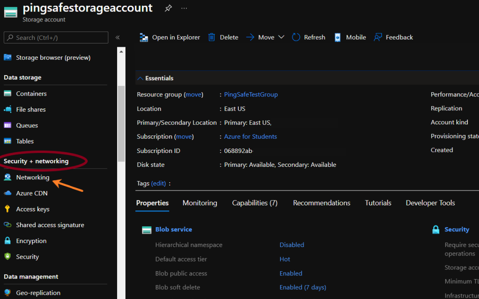
Task: Open Access keys from the sidebar
Action: 33,209
